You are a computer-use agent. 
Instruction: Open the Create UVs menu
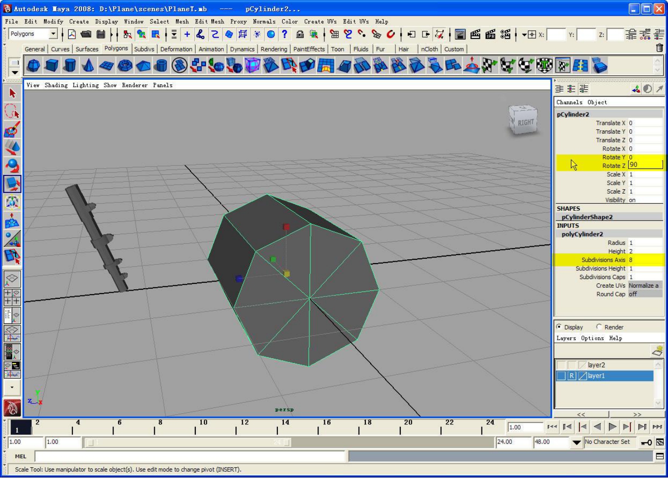320,22
